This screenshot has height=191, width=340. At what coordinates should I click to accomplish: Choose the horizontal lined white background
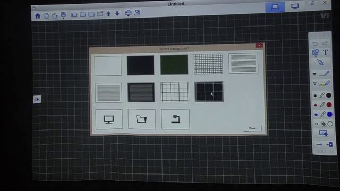click(108, 93)
